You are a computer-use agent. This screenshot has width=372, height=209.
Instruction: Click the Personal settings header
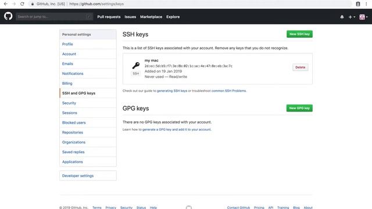pyautogui.click(x=88, y=34)
